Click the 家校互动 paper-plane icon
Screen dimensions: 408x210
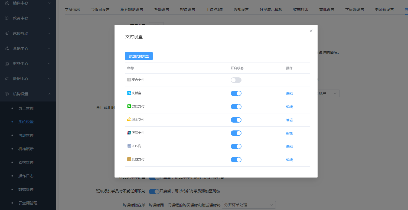(x=7, y=33)
